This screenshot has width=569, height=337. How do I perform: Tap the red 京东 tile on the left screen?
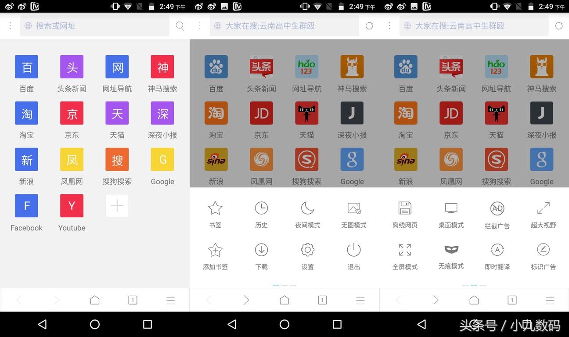click(72, 113)
